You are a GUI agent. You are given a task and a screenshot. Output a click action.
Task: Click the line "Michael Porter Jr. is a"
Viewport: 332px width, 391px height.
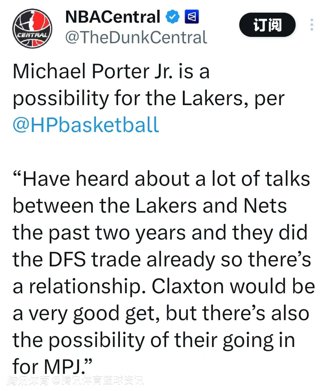[111, 71]
